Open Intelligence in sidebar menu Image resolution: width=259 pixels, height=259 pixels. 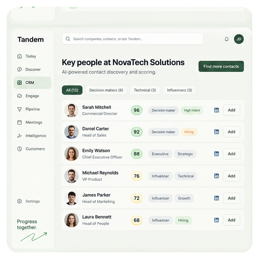tap(36, 136)
